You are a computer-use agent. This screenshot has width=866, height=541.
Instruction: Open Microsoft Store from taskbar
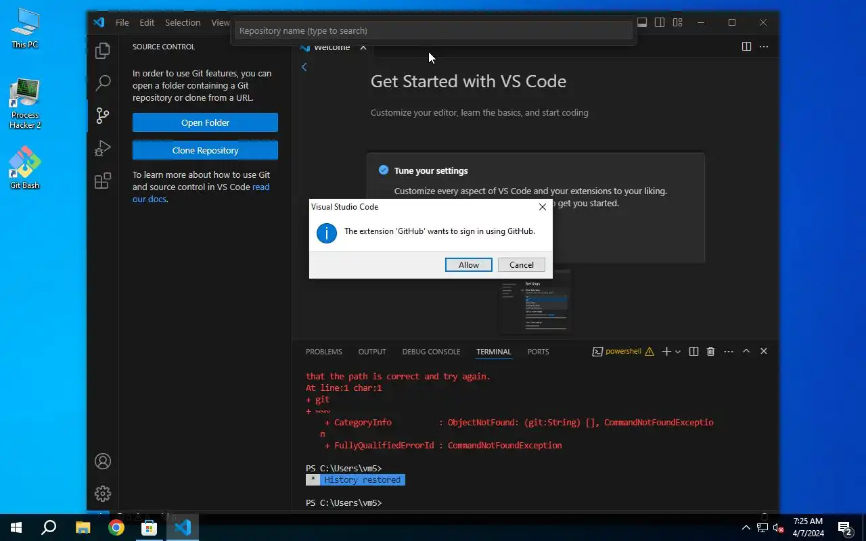(149, 527)
